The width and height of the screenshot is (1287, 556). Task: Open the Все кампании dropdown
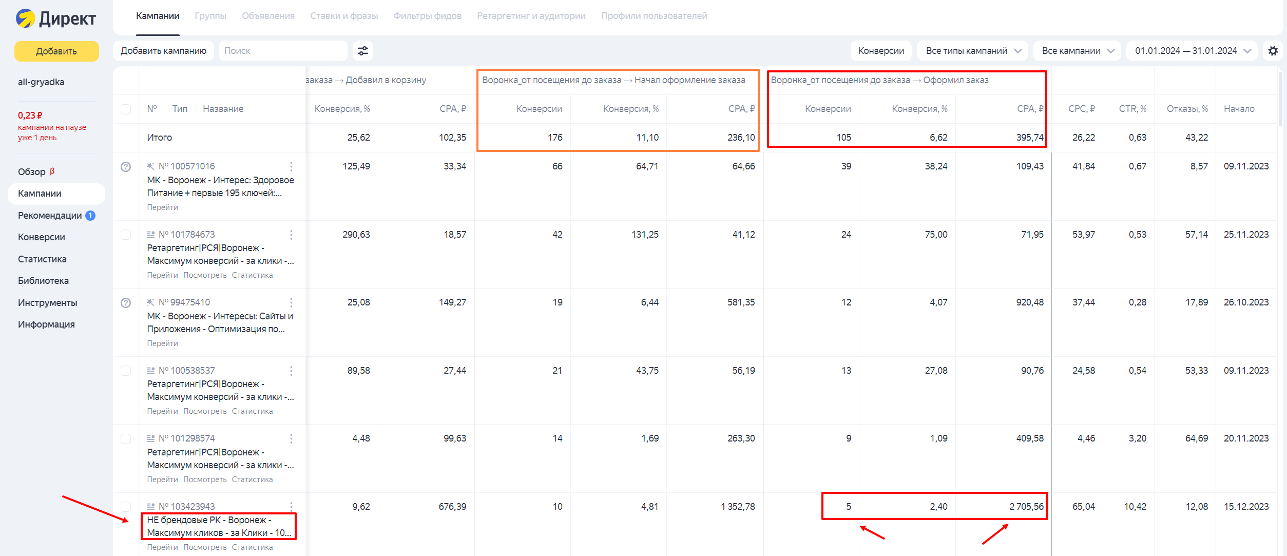1077,51
